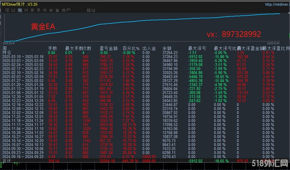Show the 年 (yearly) statistics tab

click(x=39, y=10)
